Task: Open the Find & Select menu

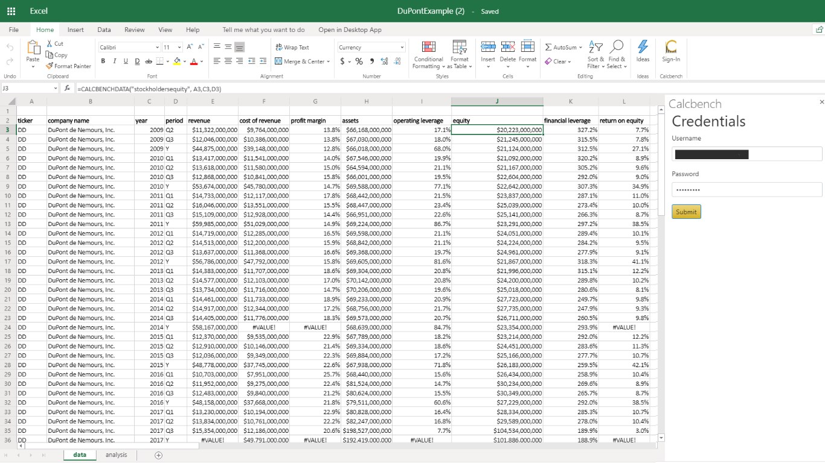Action: [617, 55]
